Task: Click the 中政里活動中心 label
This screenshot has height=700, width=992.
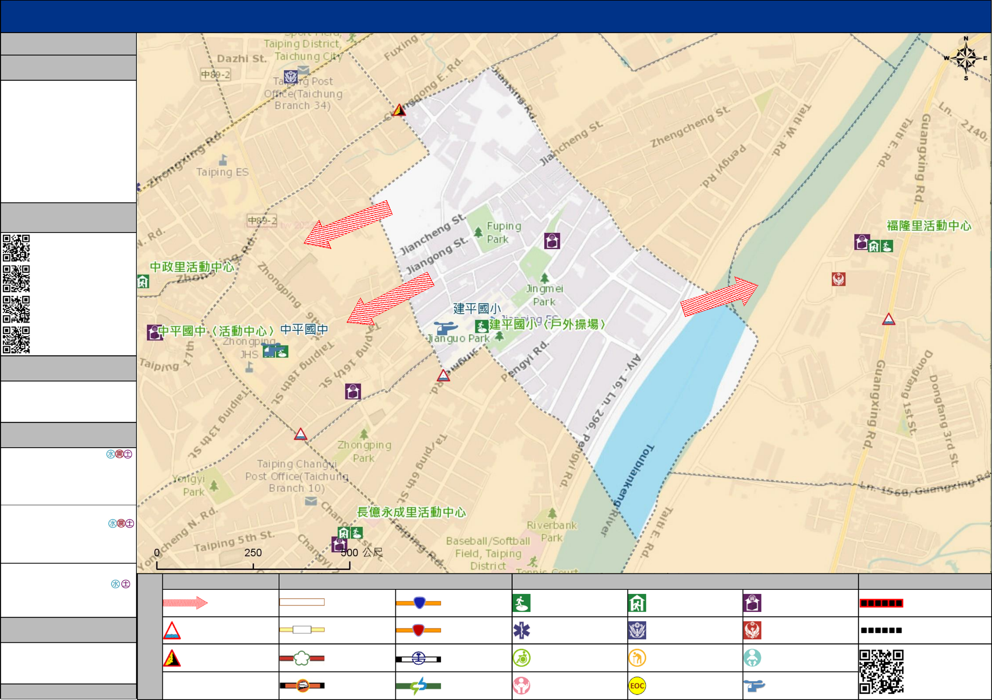Action: tap(192, 267)
